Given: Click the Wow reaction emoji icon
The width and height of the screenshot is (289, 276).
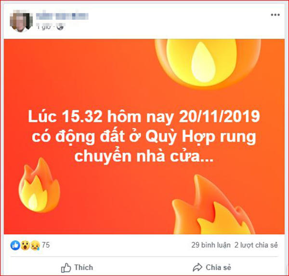Looking at the screenshot, I should click(x=25, y=245).
